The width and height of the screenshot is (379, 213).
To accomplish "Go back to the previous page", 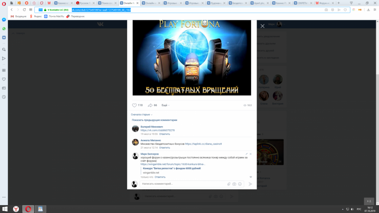I will 12,10.
